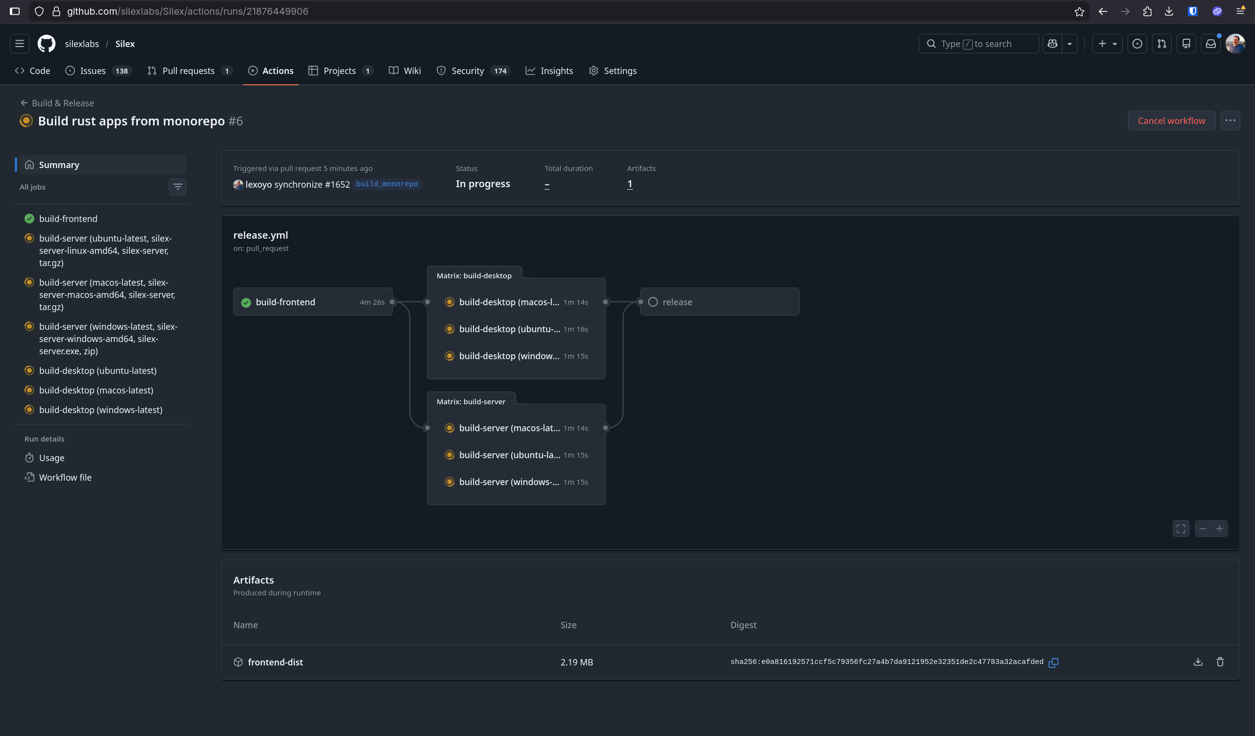Open the global navigation hamburger menu
This screenshot has height=736, width=1255.
[x=20, y=44]
